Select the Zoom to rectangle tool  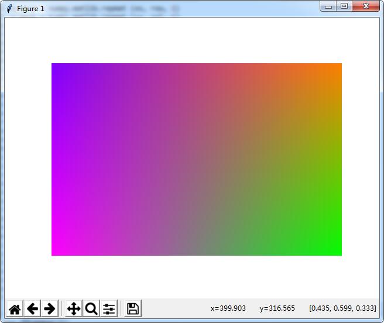click(91, 308)
